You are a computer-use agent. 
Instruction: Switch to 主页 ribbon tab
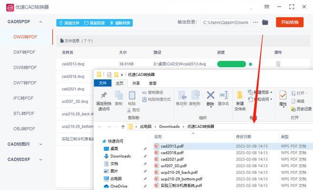119,83
